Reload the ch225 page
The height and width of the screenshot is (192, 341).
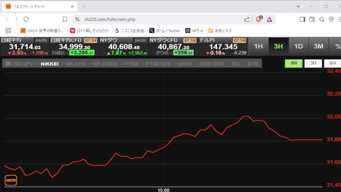pos(26,19)
